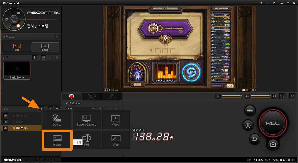The image size is (298, 163).
Task: Click the 60.00 FPS readout
Action: [289, 160]
